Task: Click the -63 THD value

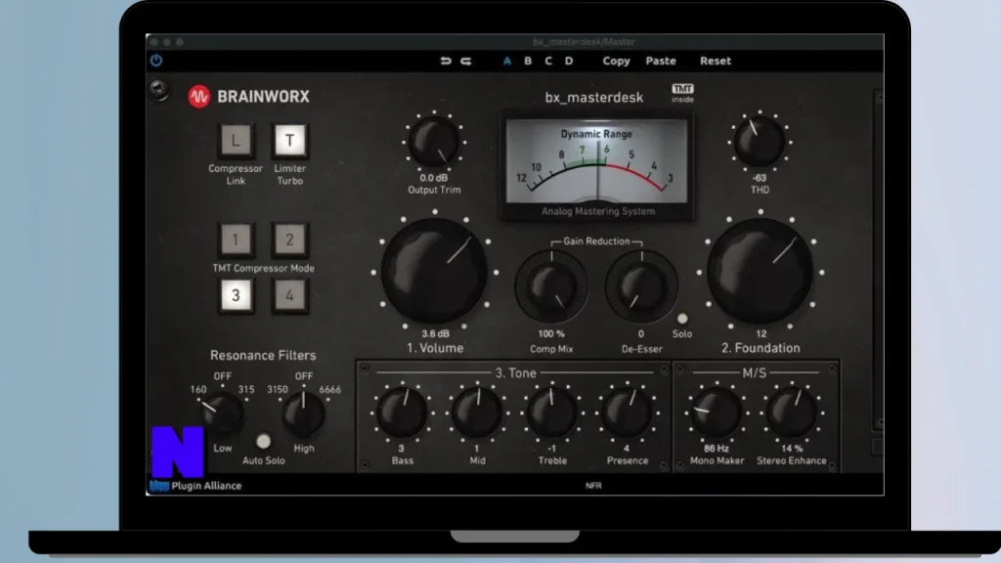Action: point(759,178)
